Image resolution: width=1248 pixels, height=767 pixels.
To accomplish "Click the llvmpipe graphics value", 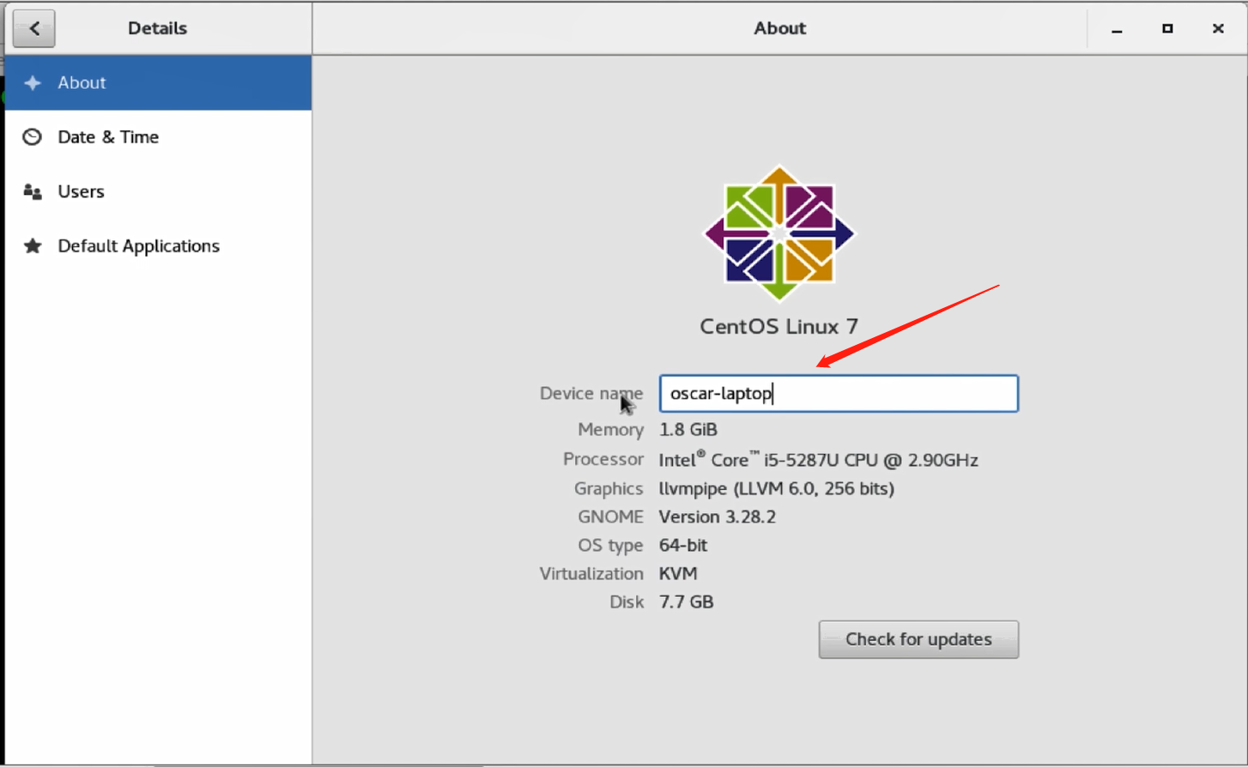I will pyautogui.click(x=777, y=489).
